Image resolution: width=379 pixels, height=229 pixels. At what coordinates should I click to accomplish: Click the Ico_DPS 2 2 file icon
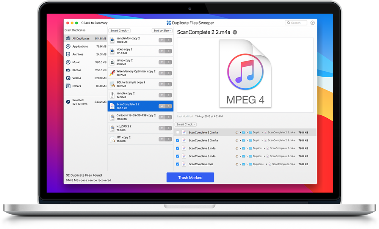pos(112,128)
